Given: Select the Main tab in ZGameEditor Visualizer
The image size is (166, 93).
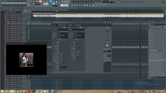Looking at the screenshot, I should (55, 25).
